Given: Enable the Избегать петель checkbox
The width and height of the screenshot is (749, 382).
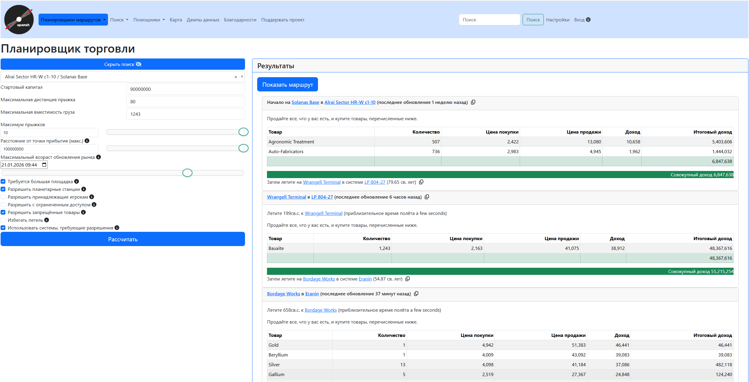Looking at the screenshot, I should [3, 220].
